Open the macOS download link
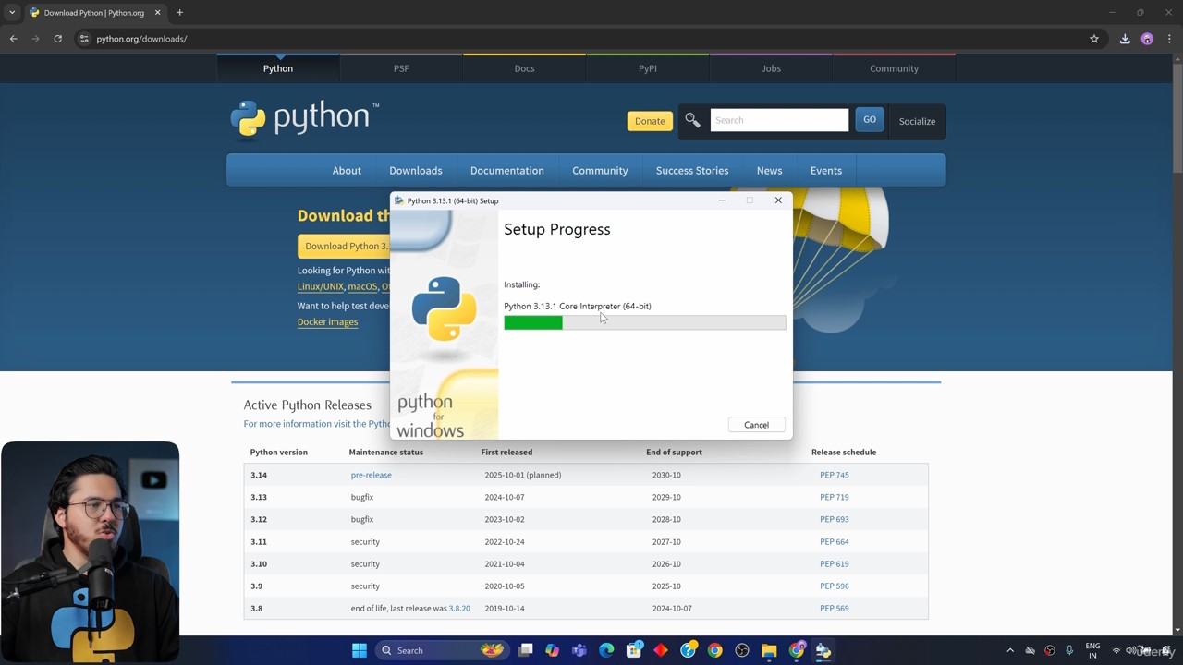This screenshot has width=1183, height=665. [362, 286]
